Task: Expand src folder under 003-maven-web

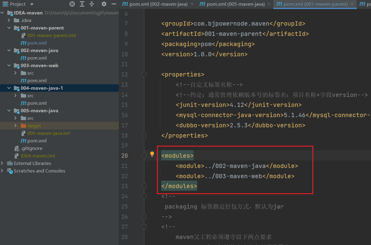Action: pyautogui.click(x=16, y=73)
